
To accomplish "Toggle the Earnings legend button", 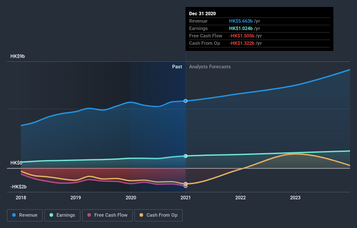I will click(62, 215).
